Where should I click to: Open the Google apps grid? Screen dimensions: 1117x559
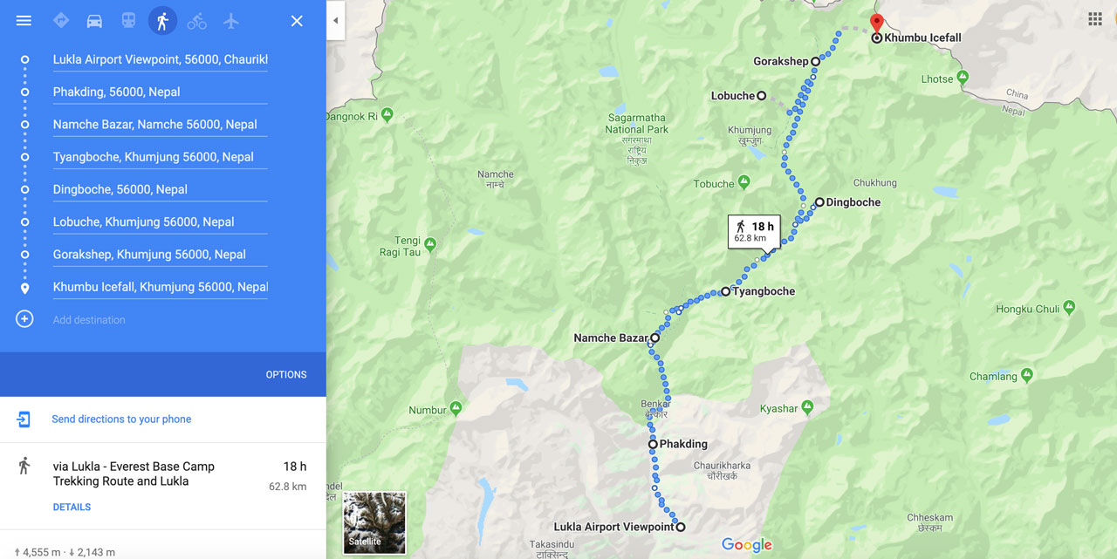point(1095,19)
